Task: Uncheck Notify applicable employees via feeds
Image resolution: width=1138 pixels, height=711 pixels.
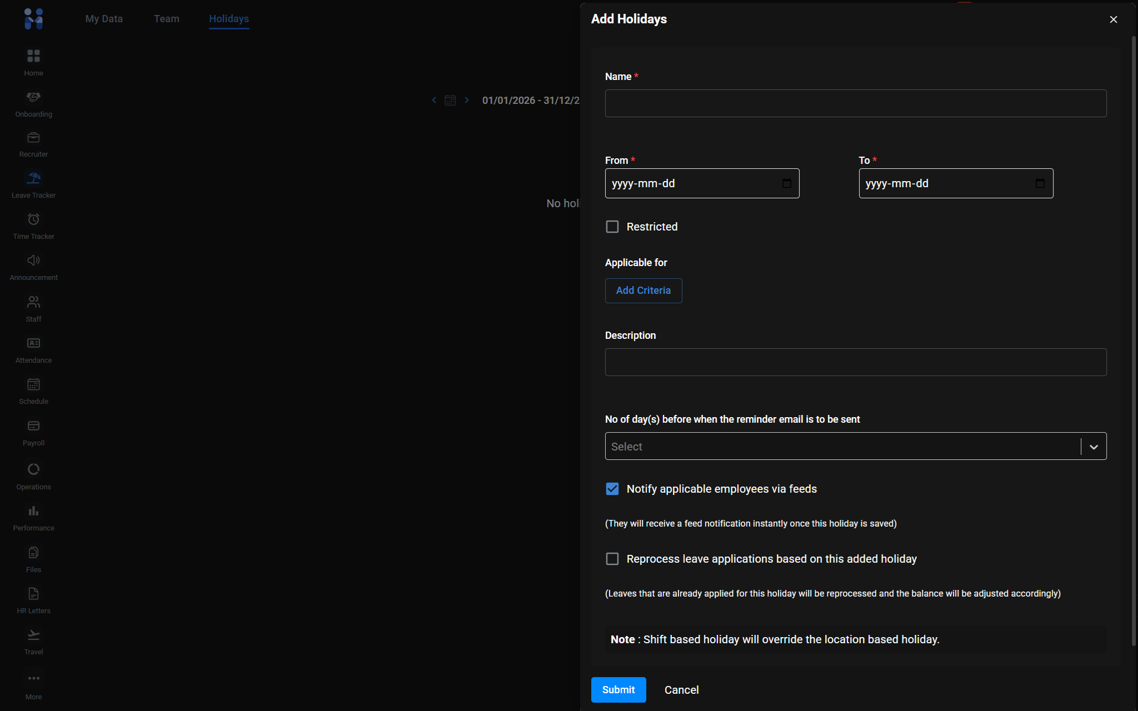Action: (x=612, y=489)
